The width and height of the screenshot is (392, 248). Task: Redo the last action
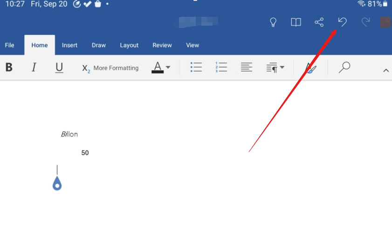coord(365,22)
